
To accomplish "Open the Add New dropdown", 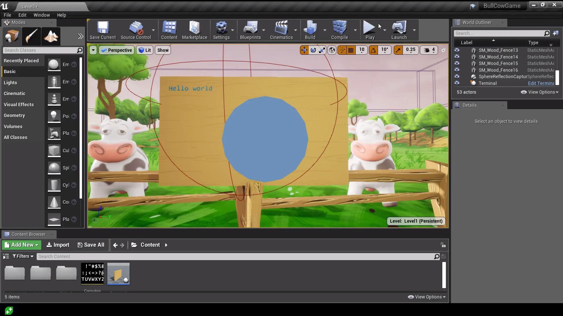I will tap(21, 245).
